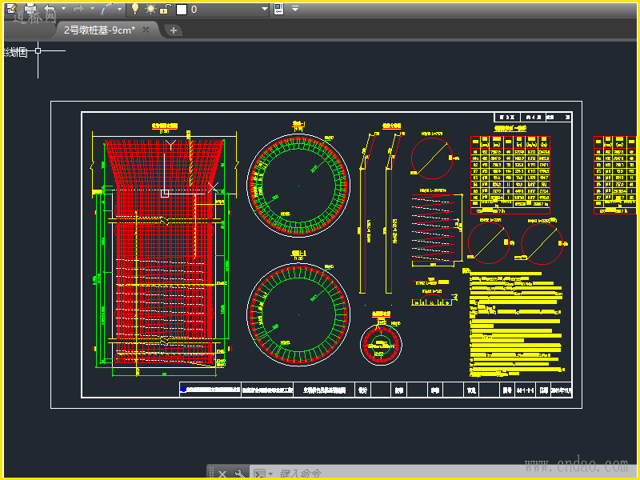Close the 2号墩桩基-9cm tab
The width and height of the screenshot is (640, 480).
point(146,30)
